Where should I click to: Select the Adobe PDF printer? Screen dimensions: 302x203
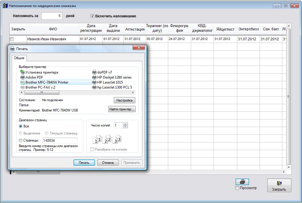34,77
